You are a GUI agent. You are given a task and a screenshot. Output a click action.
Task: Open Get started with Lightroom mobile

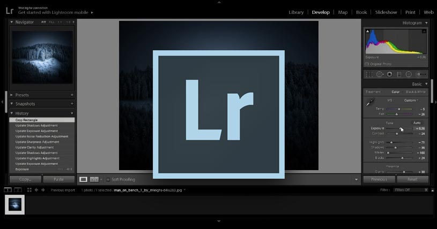click(56, 12)
